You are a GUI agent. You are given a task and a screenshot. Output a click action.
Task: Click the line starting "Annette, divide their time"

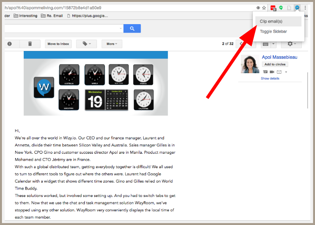tap(95, 145)
